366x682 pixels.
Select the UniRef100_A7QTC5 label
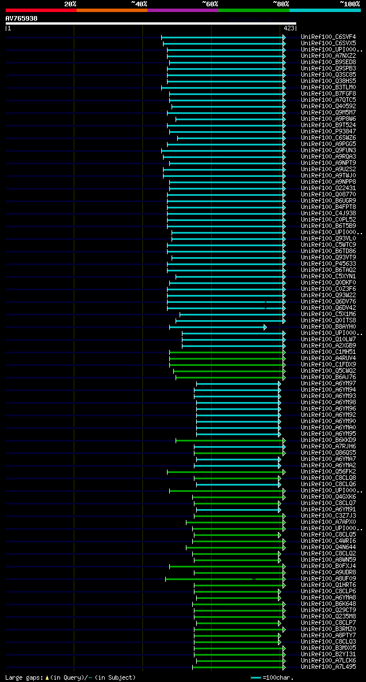(328, 100)
